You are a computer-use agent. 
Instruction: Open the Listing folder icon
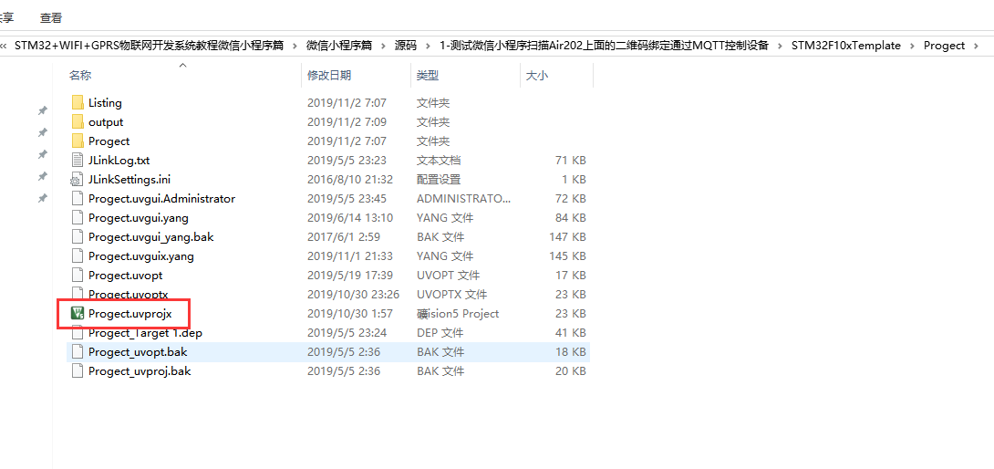point(78,102)
